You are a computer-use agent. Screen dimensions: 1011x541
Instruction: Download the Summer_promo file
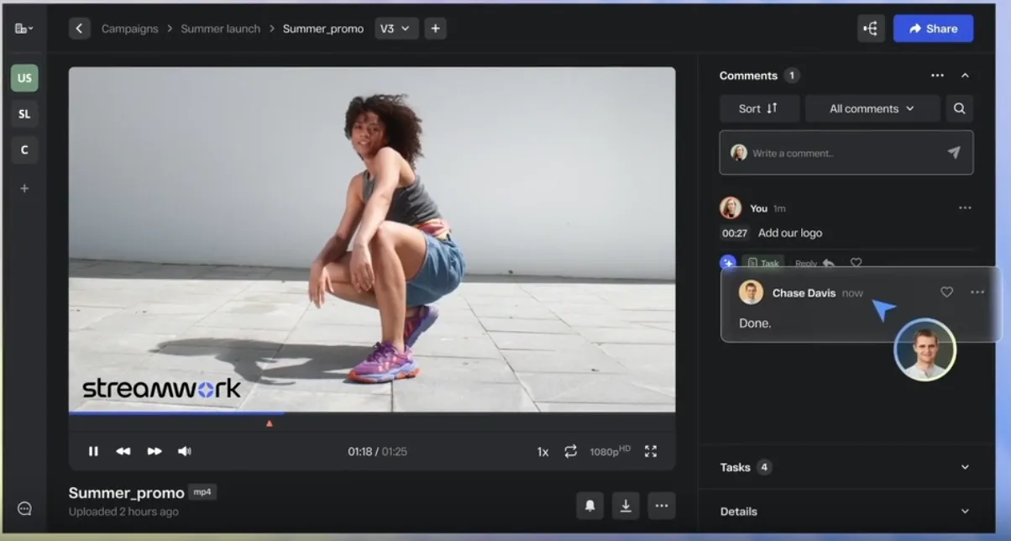point(626,506)
